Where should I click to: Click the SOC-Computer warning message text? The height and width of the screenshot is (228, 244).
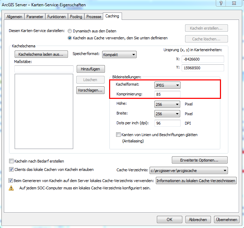click(x=85, y=188)
